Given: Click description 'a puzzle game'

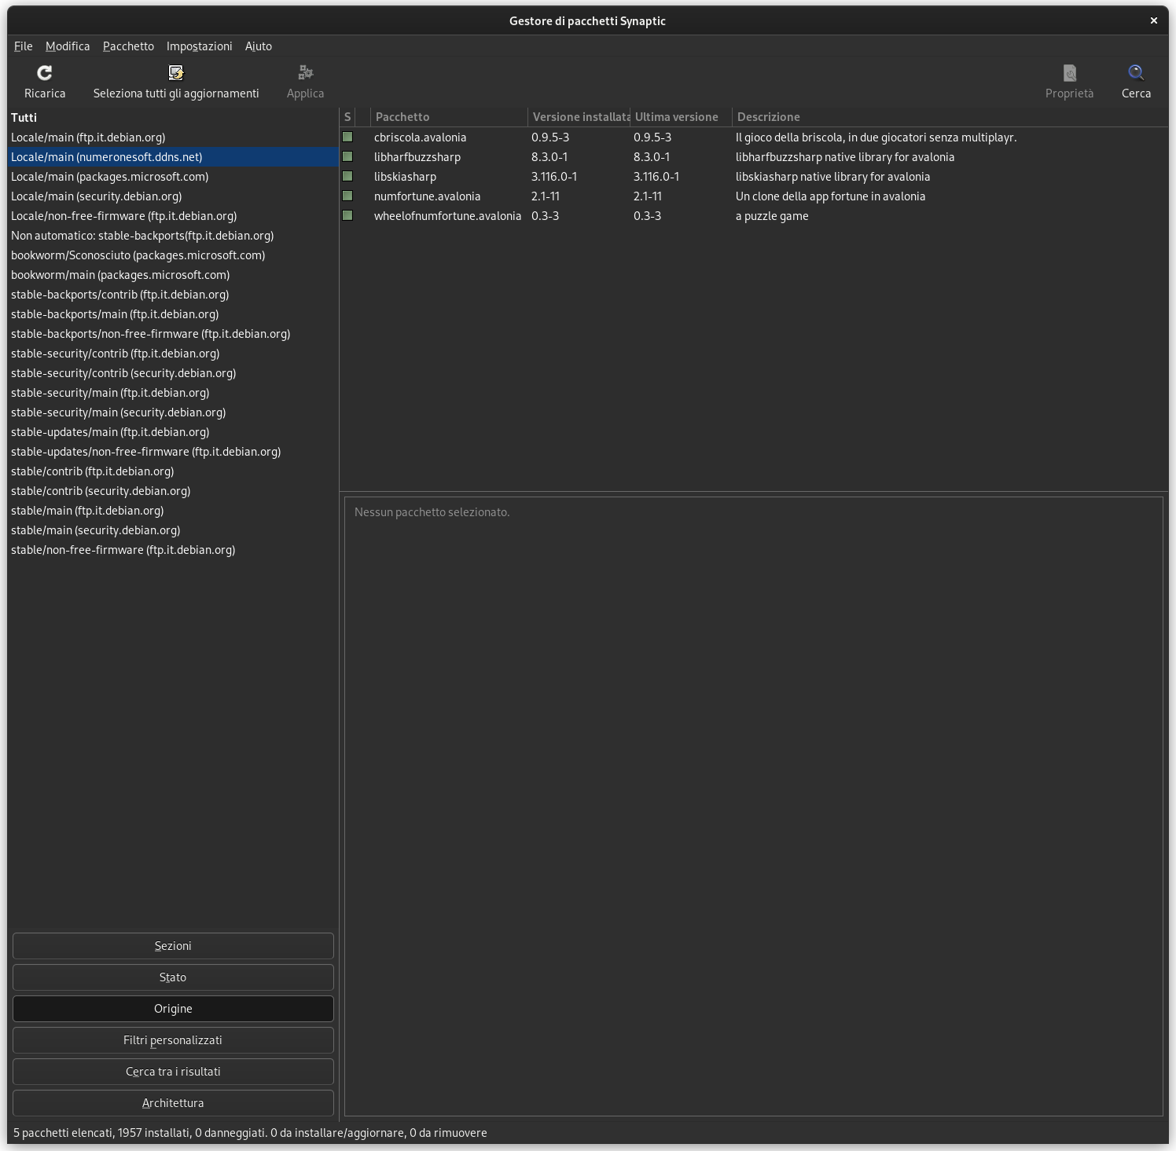Looking at the screenshot, I should click(x=772, y=216).
